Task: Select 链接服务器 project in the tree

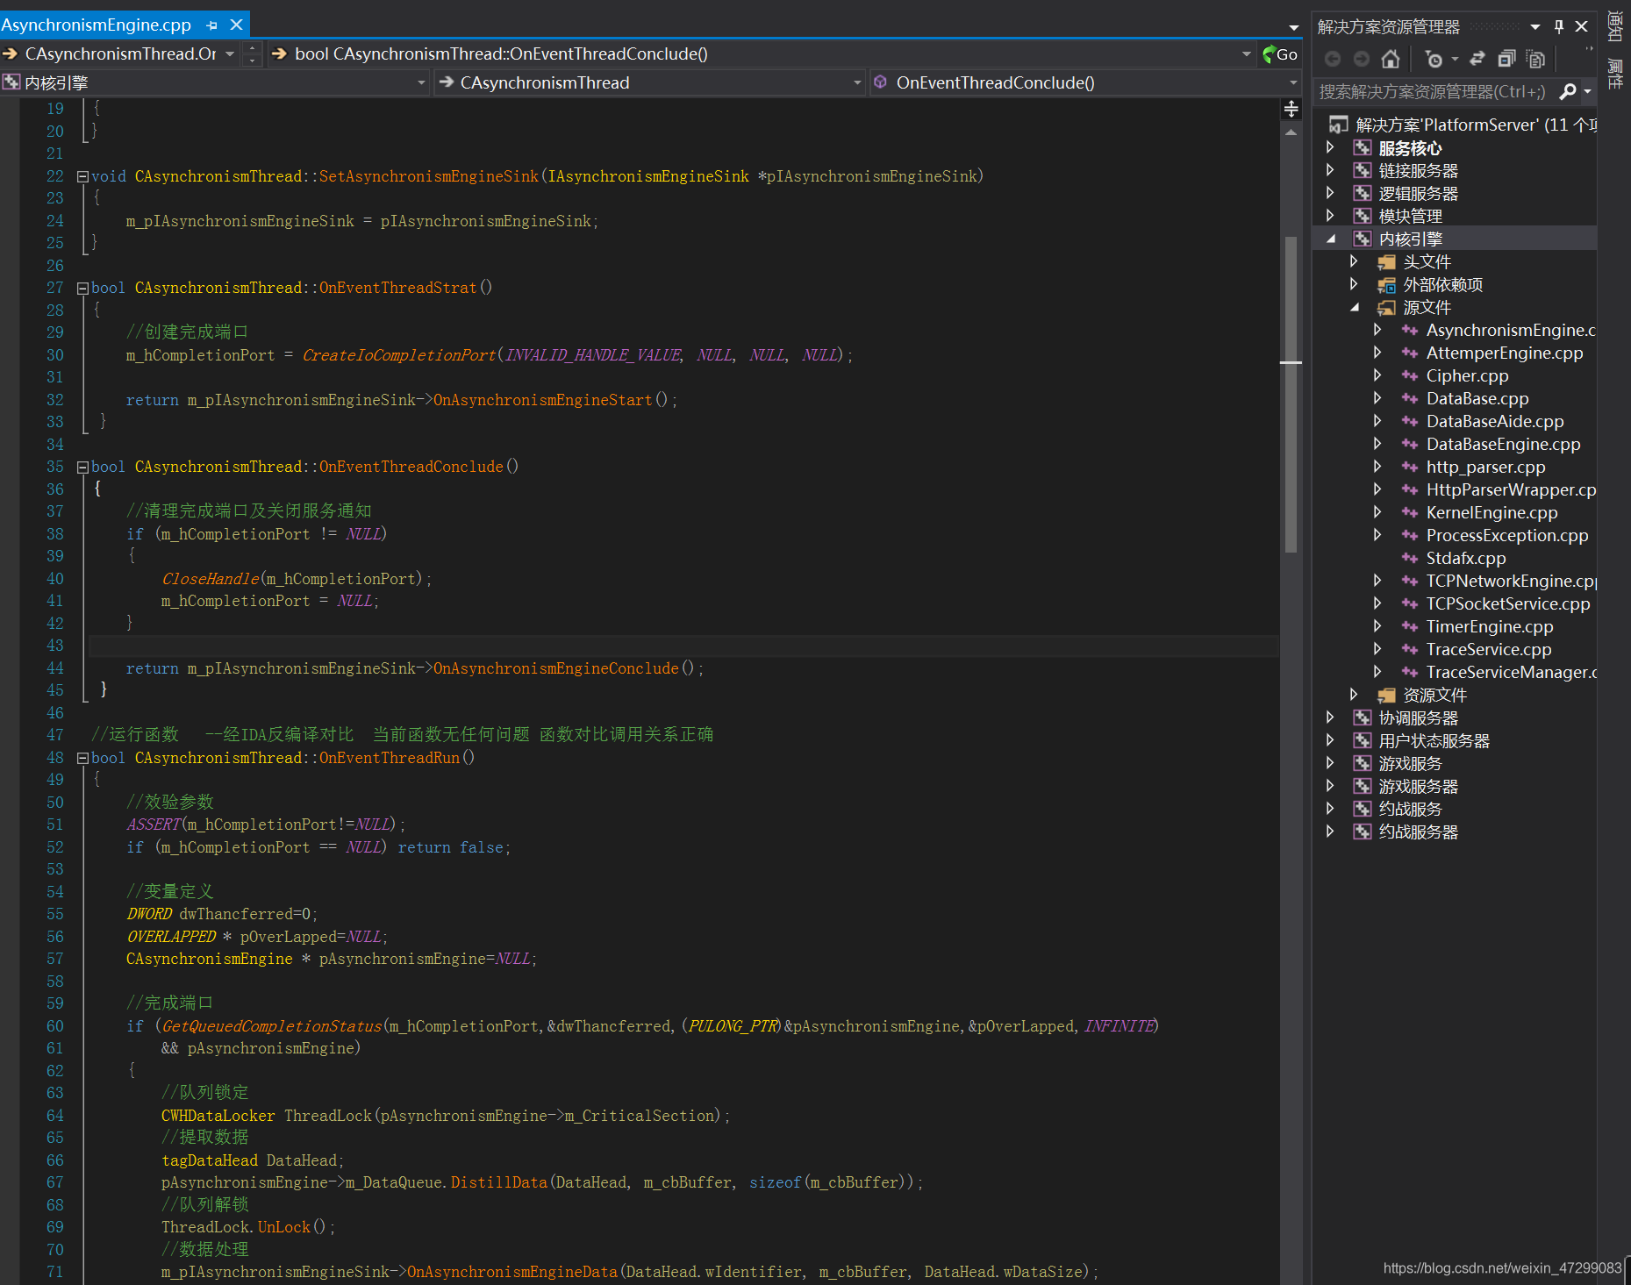Action: pos(1419,170)
